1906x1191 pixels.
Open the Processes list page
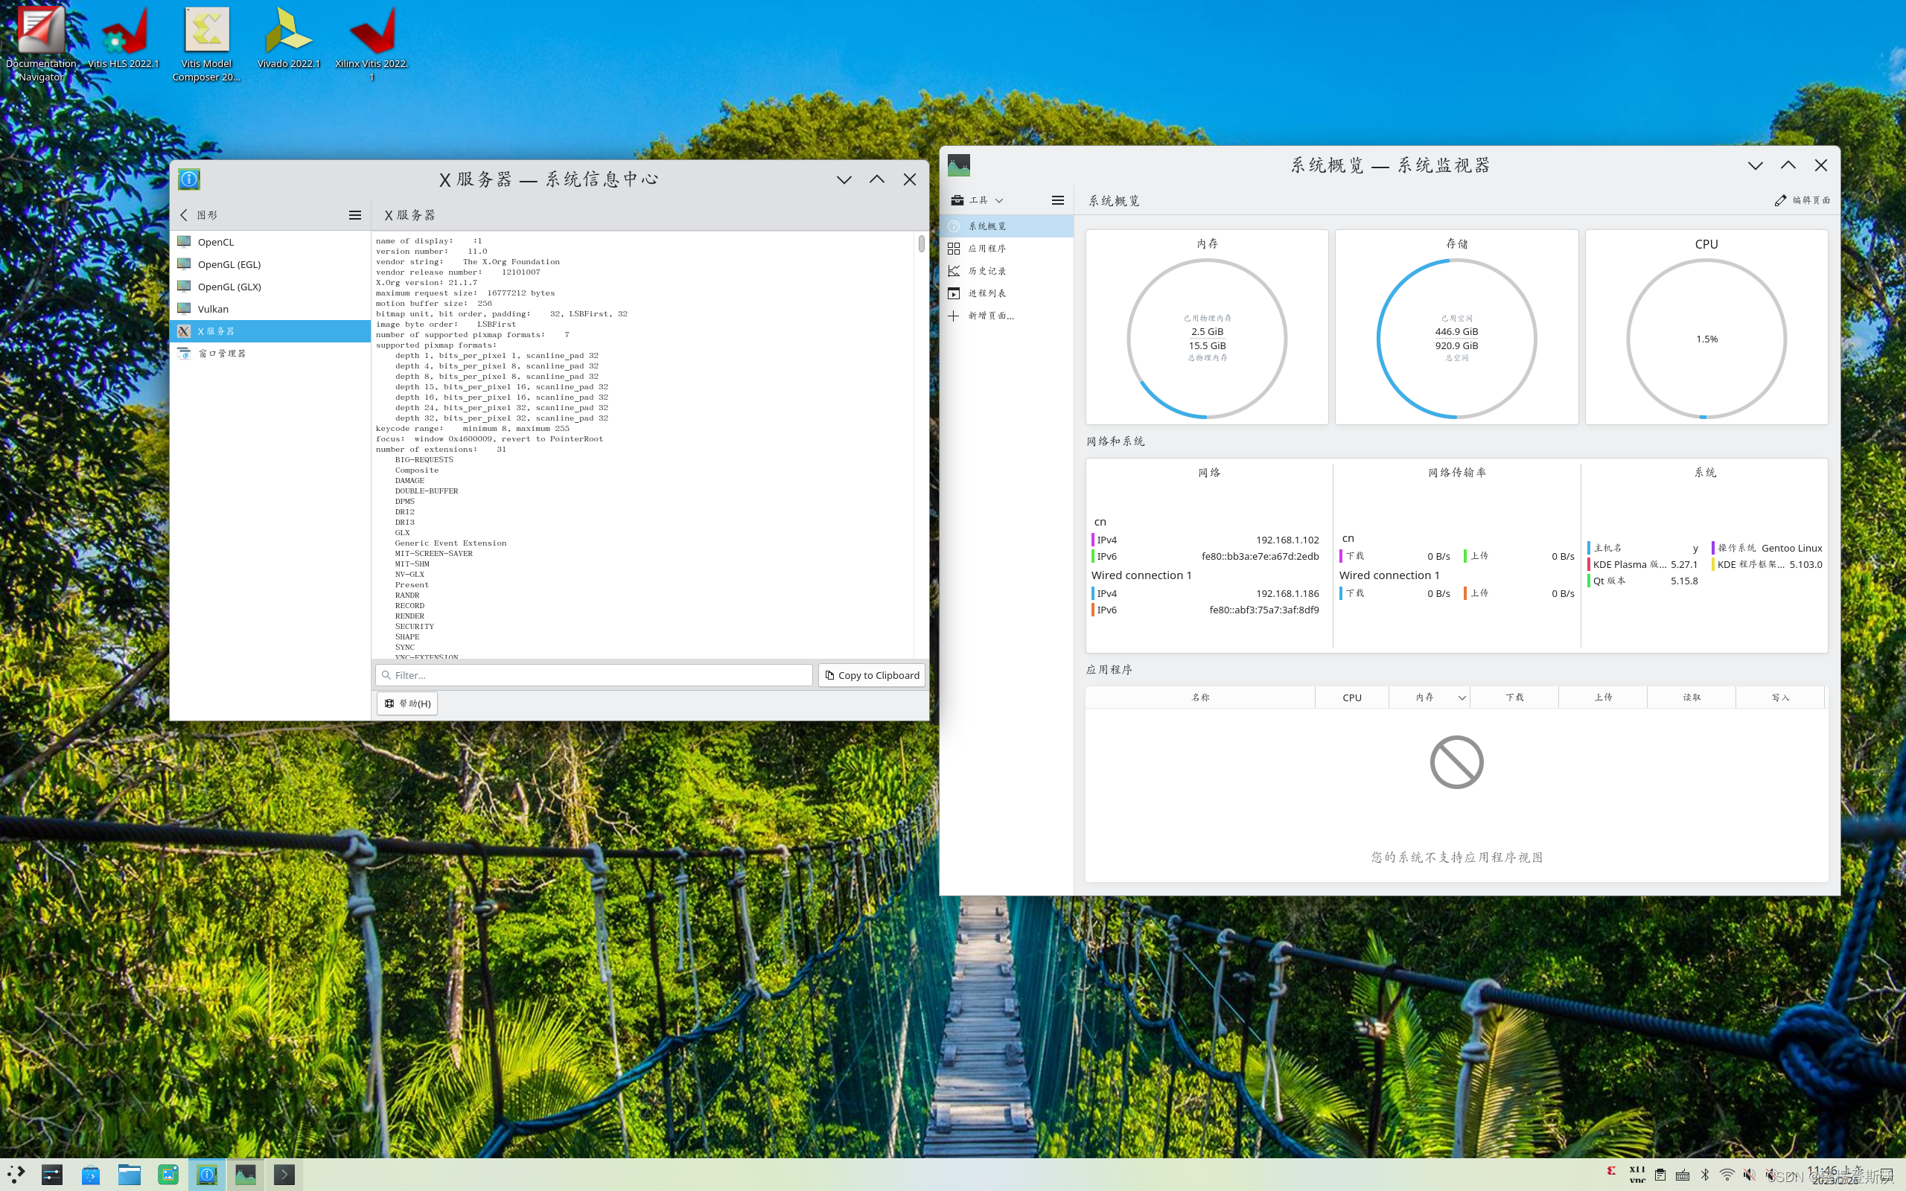pos(987,293)
